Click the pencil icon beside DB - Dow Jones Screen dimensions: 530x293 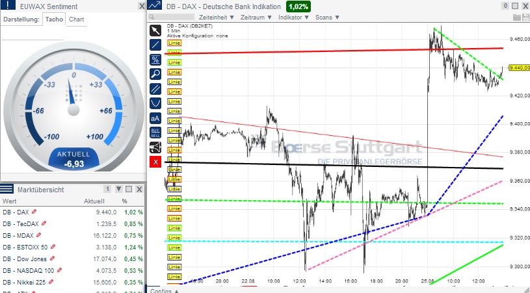tap(52, 259)
